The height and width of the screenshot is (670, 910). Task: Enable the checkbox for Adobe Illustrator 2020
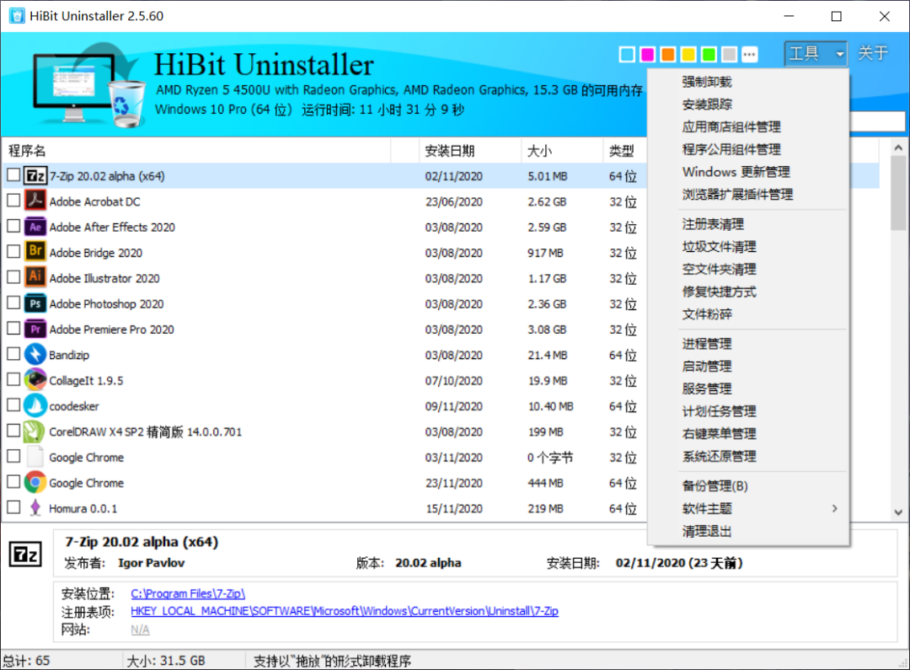tap(13, 278)
